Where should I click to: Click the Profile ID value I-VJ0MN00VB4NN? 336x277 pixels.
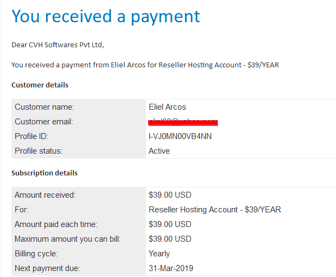(x=180, y=136)
